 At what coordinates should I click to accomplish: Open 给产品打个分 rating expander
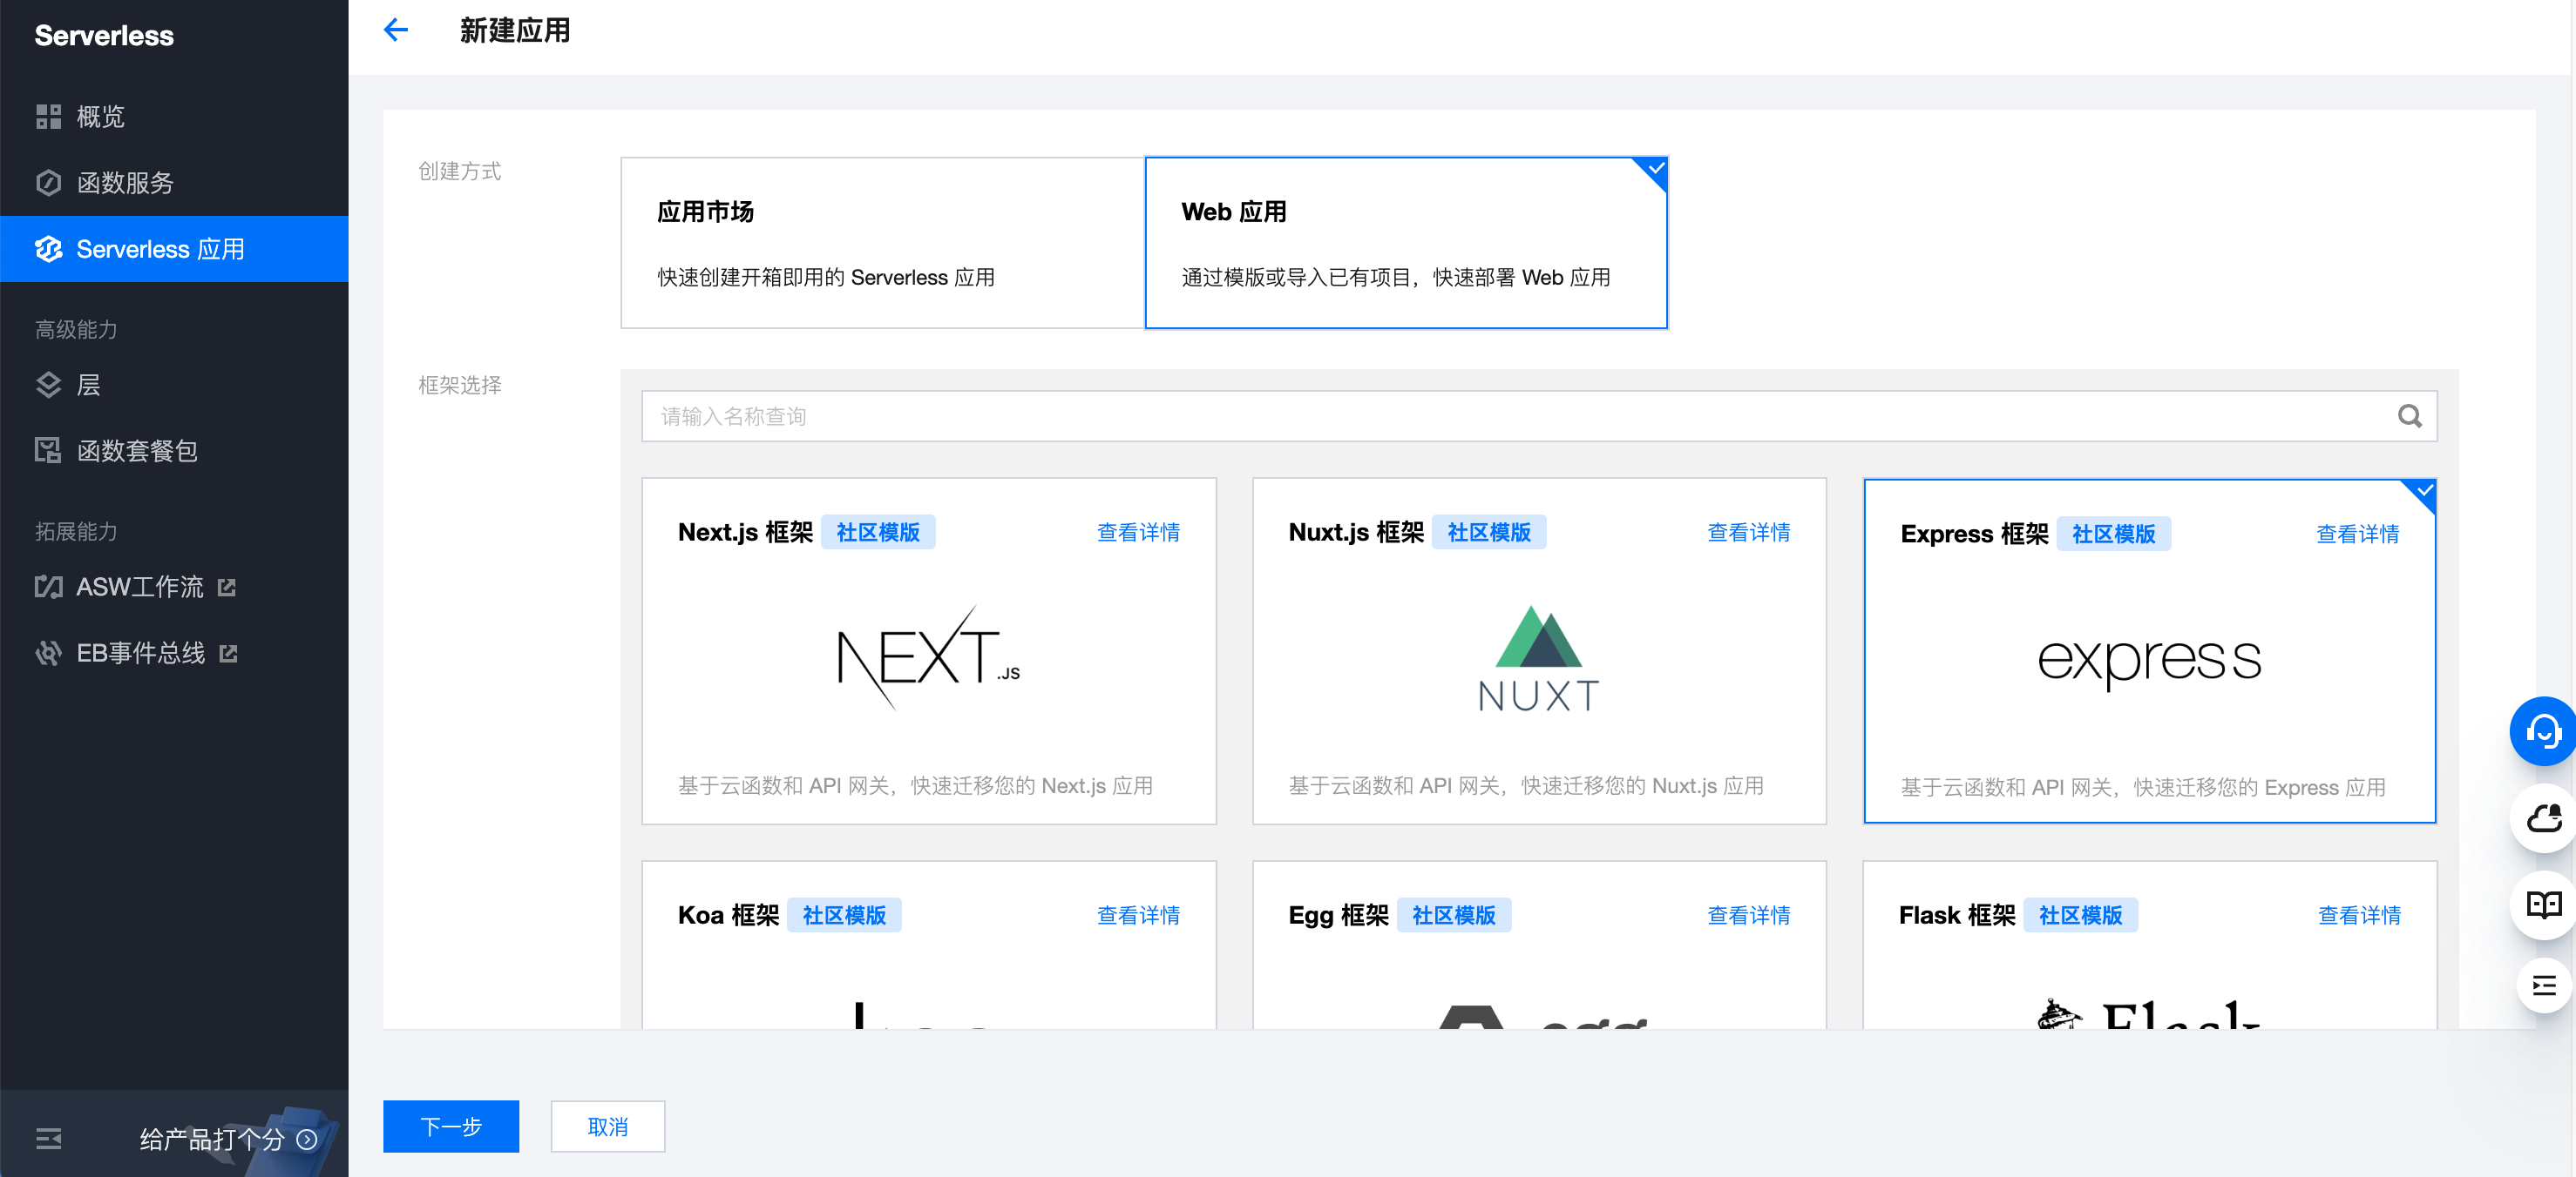307,1139
